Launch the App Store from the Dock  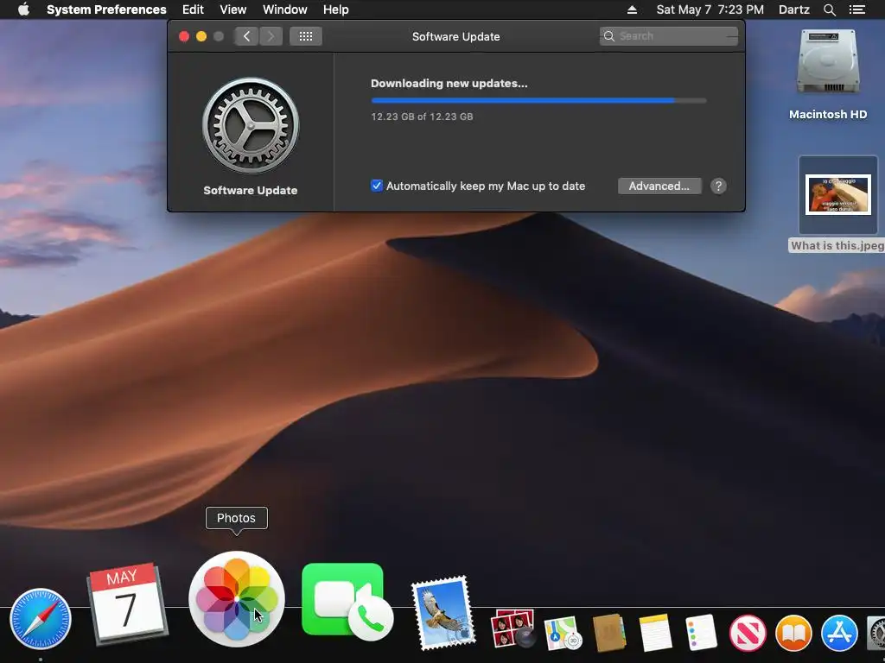tap(839, 633)
